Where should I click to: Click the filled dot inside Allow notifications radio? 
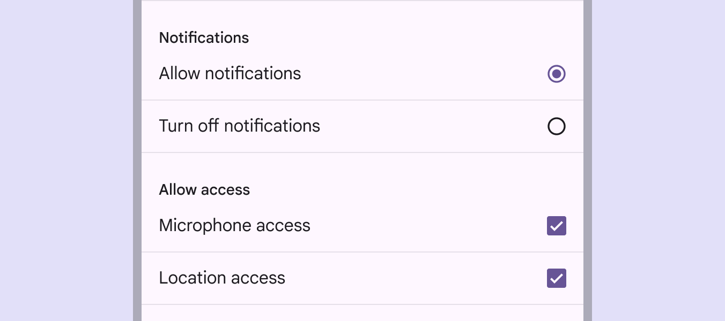click(556, 74)
